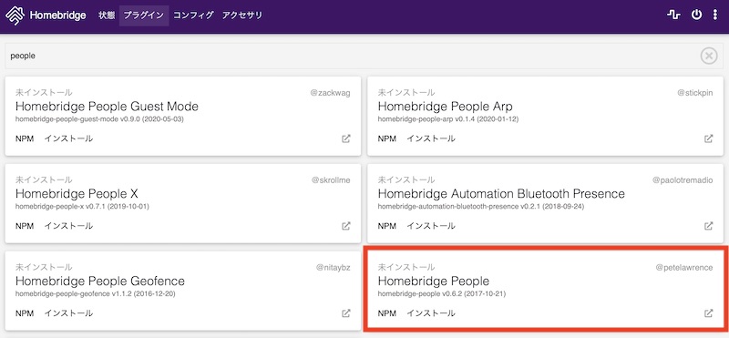Click author @zackwag

(x=330, y=93)
